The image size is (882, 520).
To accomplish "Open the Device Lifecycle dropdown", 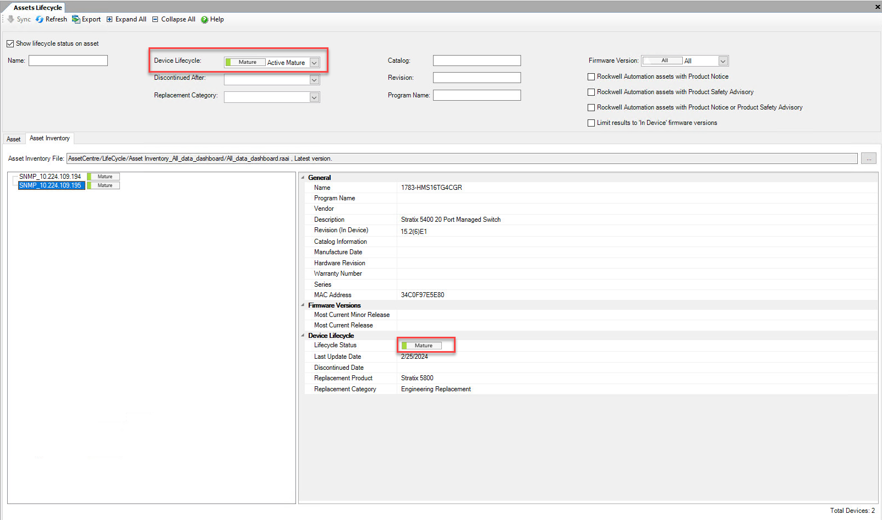I will pos(314,63).
